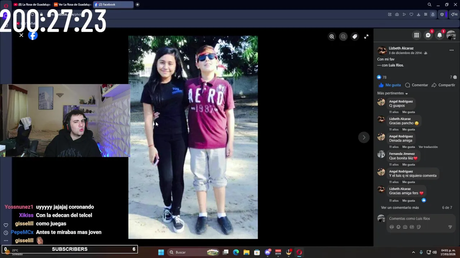Open browser extensions cube icon
The width and height of the screenshot is (460, 258).
tap(442, 14)
